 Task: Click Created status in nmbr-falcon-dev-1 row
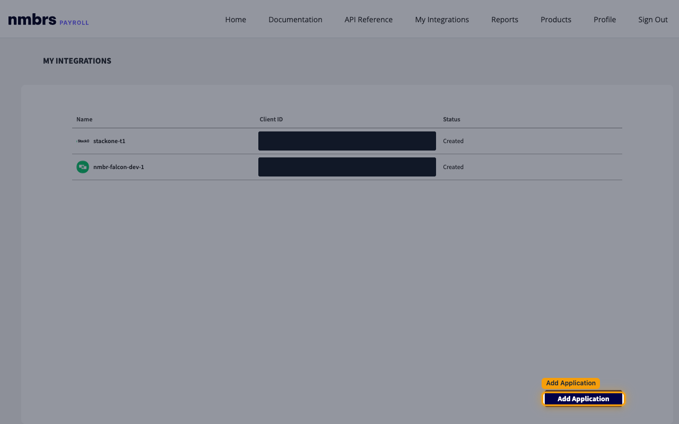[454, 167]
